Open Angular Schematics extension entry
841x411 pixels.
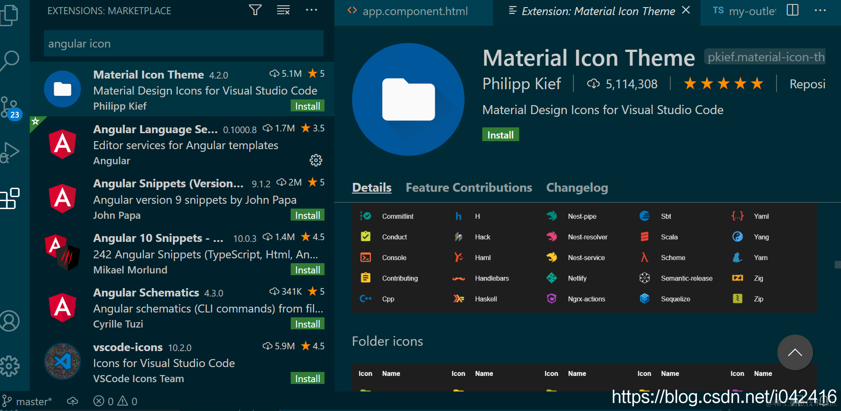[x=182, y=308]
